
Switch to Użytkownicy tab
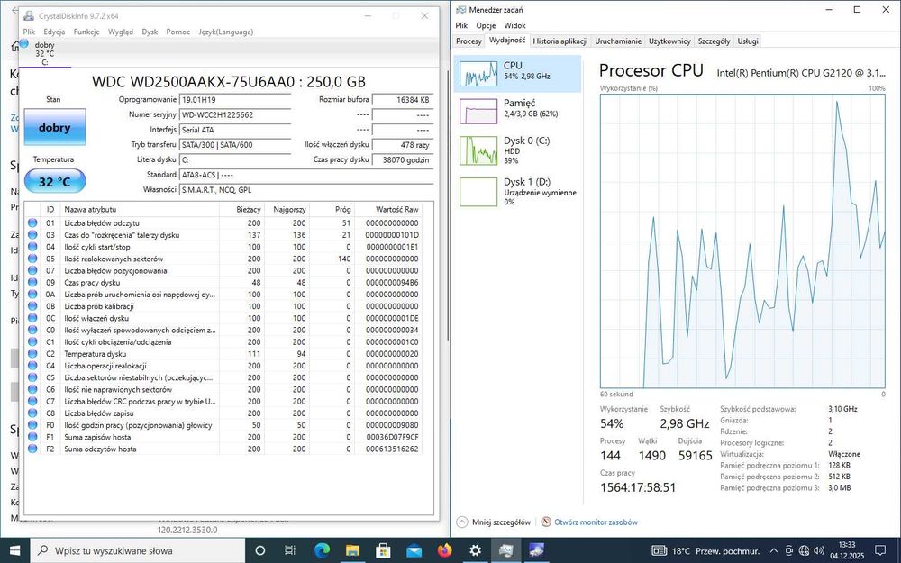click(x=669, y=41)
